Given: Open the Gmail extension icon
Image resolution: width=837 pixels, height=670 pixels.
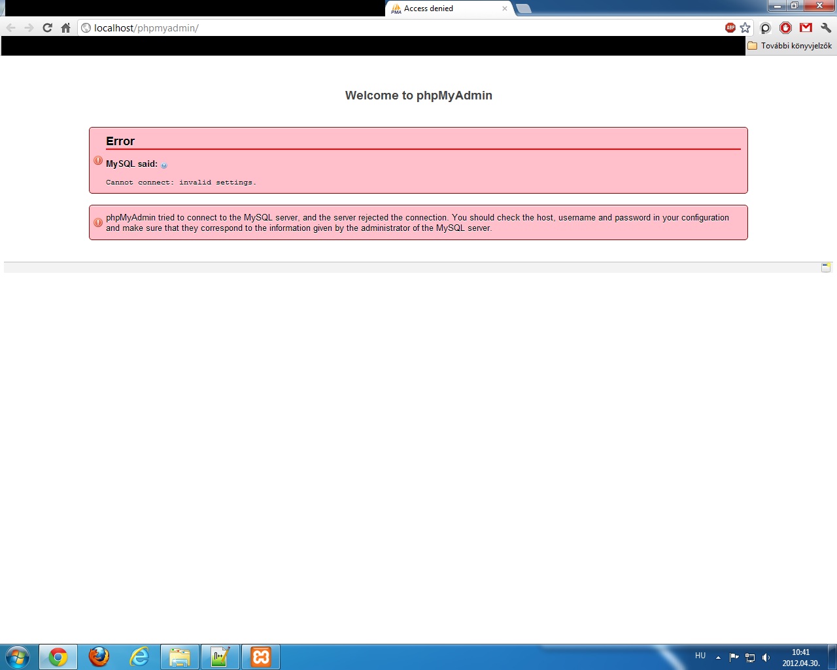Looking at the screenshot, I should point(806,27).
